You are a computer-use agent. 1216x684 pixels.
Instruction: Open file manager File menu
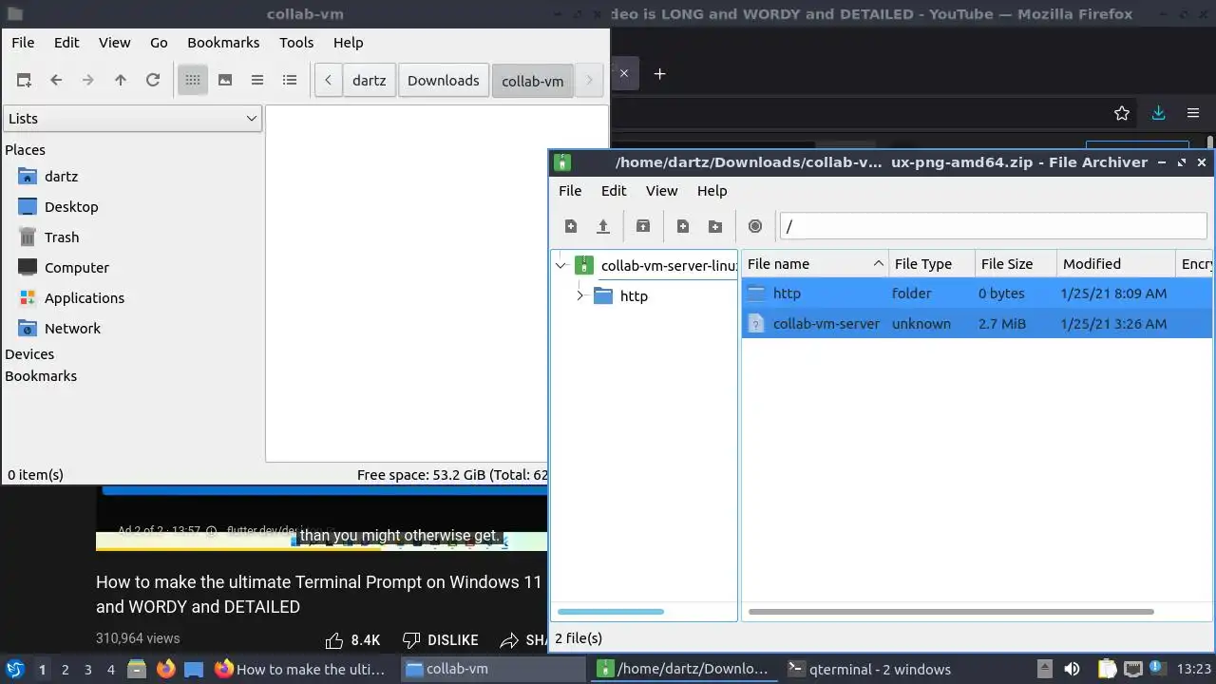pos(23,43)
